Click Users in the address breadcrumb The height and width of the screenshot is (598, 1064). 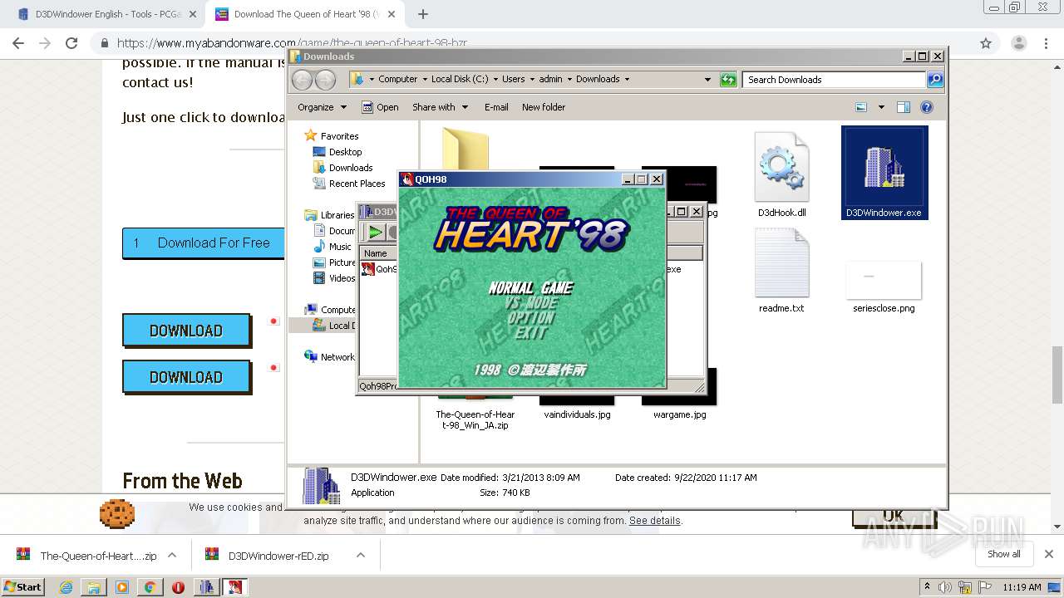[x=513, y=79]
